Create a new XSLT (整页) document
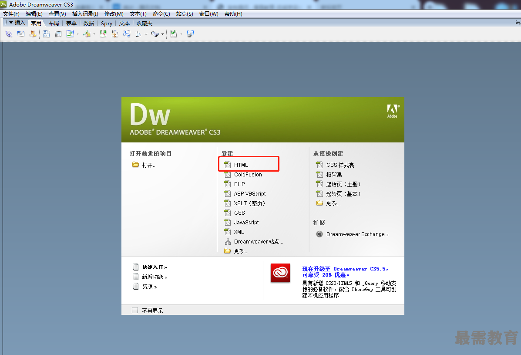This screenshot has width=521, height=355. coord(249,203)
